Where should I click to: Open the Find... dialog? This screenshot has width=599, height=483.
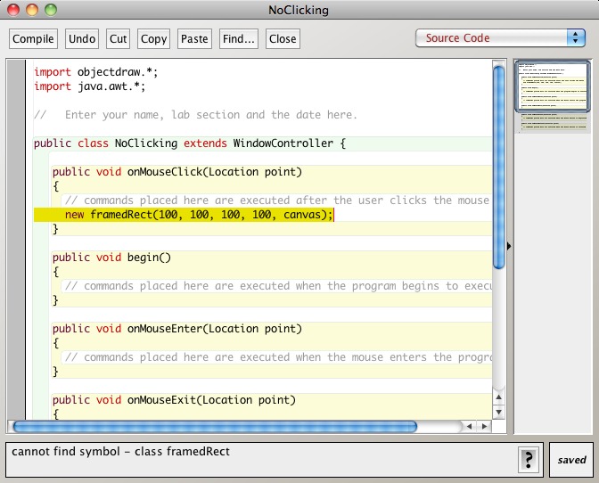point(239,39)
